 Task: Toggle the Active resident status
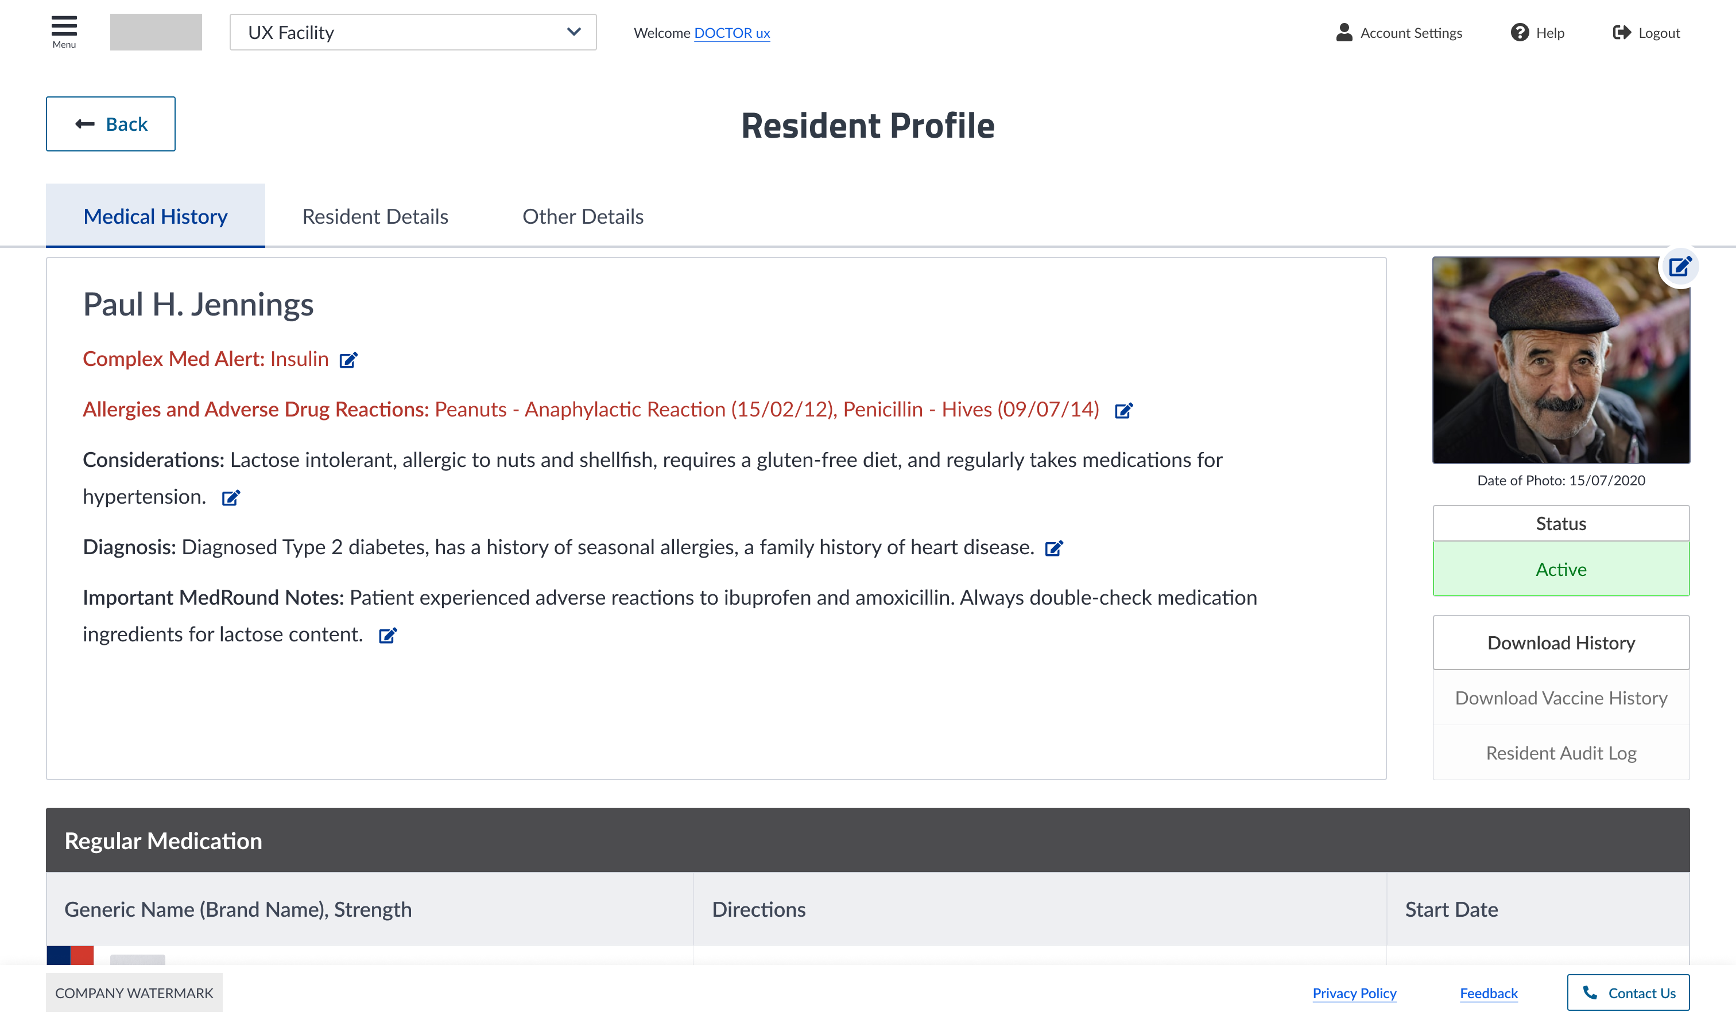tap(1561, 569)
